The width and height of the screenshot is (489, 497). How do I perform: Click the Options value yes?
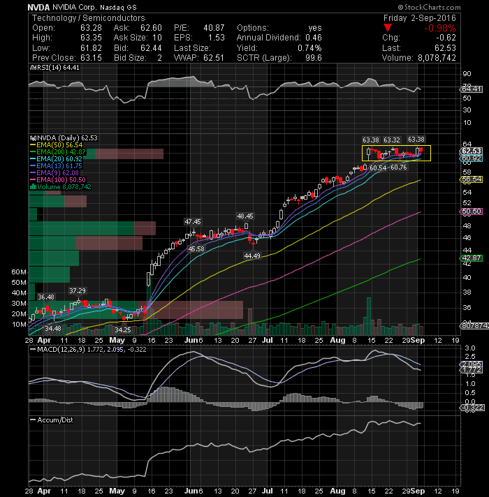315,28
